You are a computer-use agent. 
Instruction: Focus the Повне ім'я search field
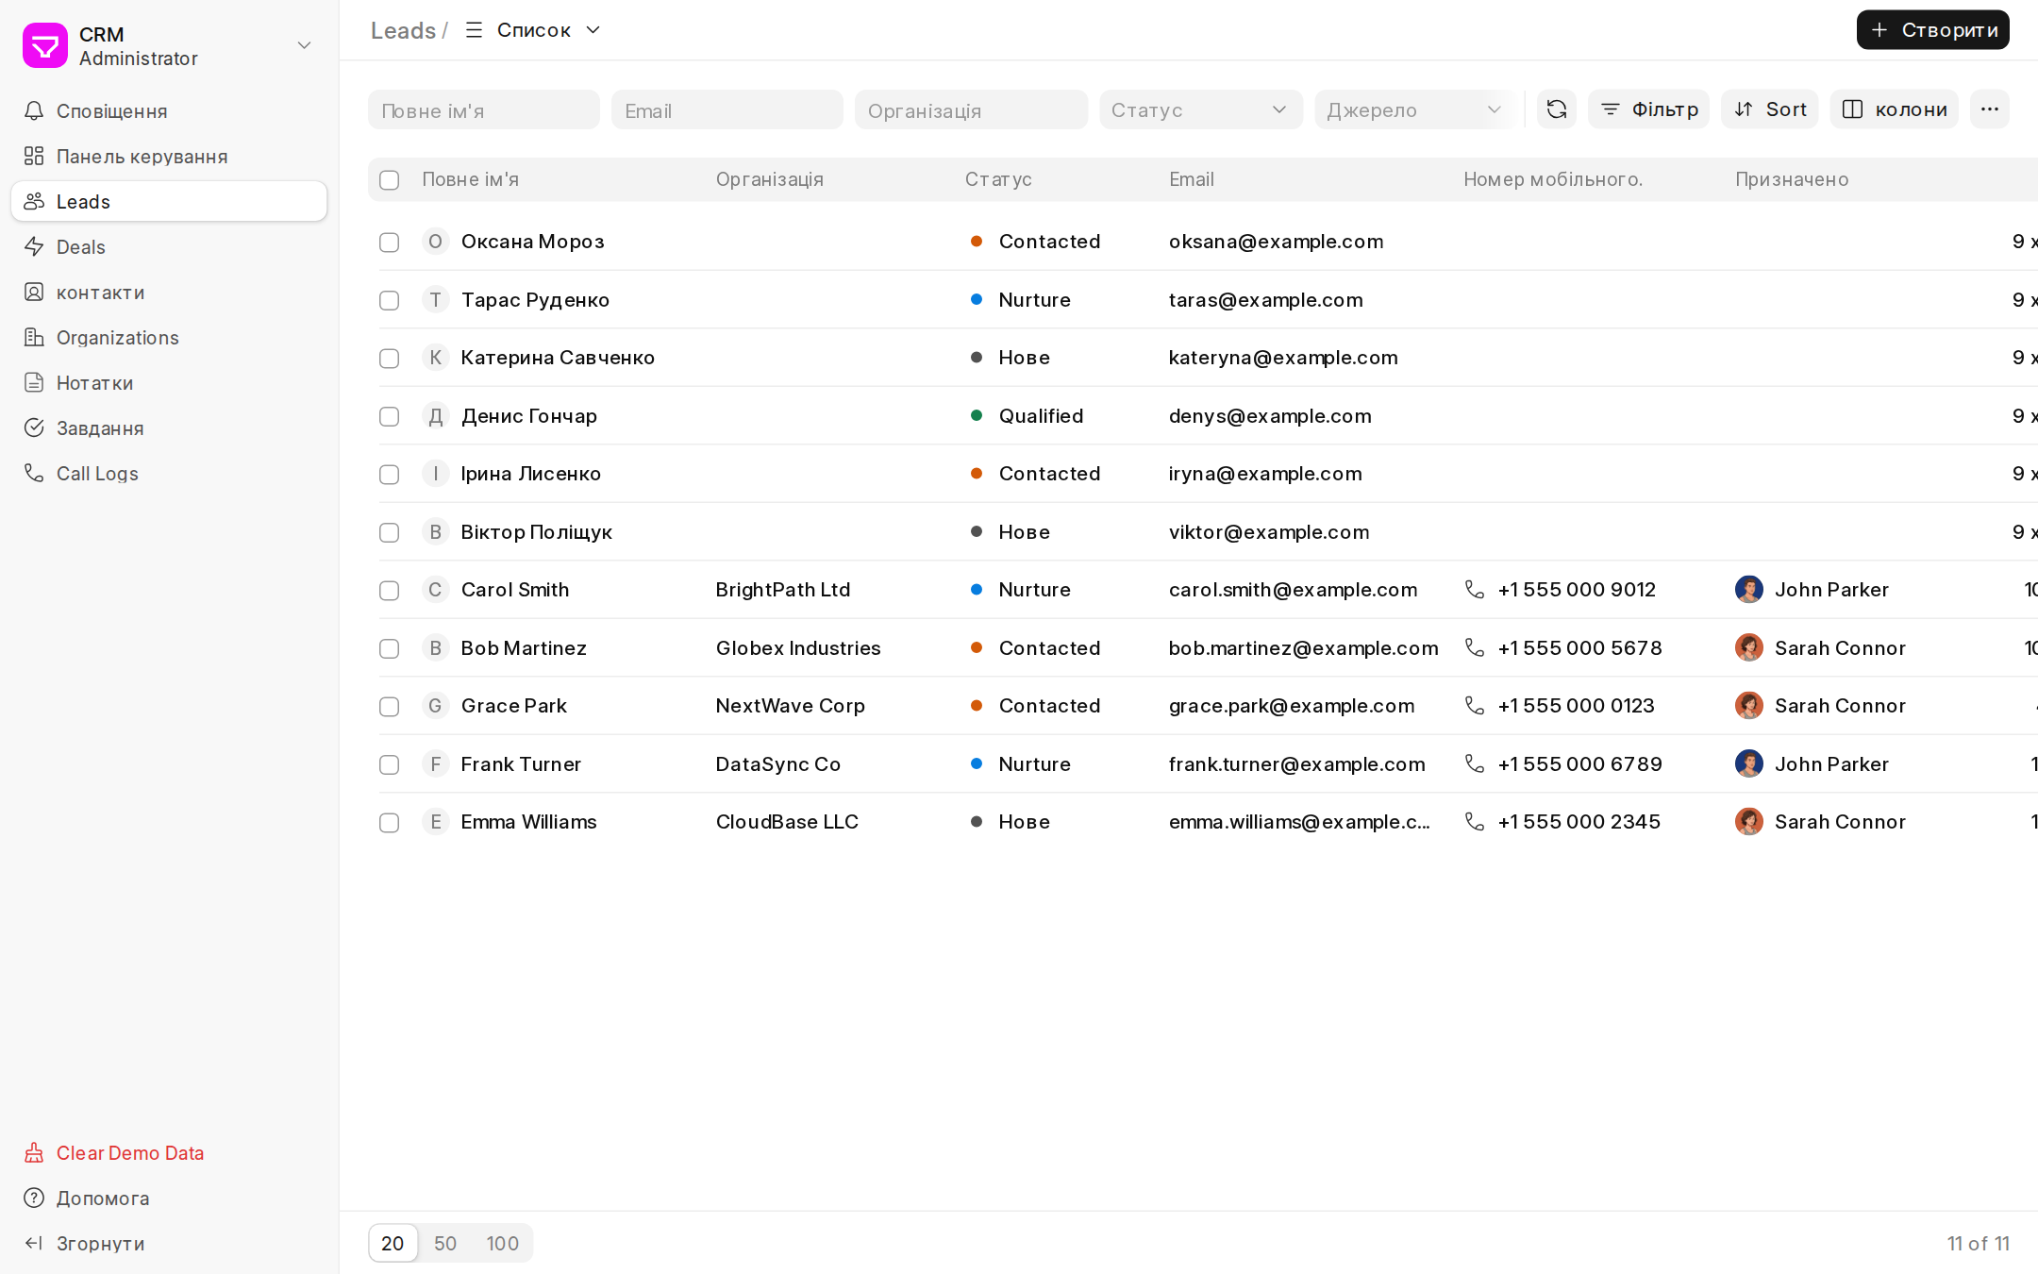(x=484, y=110)
